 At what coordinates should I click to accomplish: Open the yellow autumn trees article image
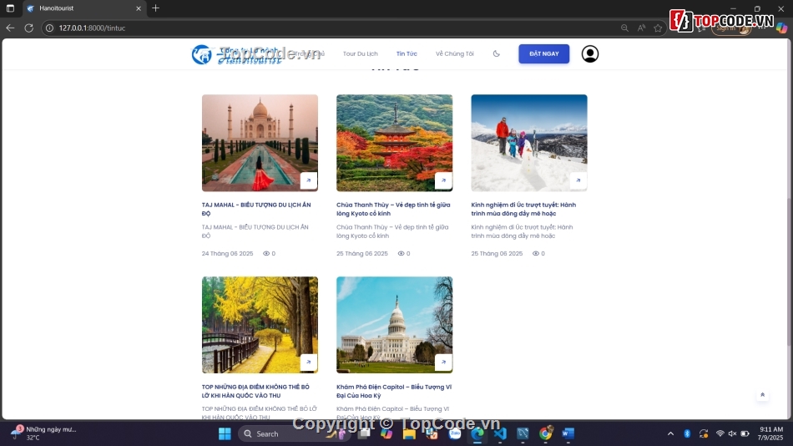[x=260, y=325]
